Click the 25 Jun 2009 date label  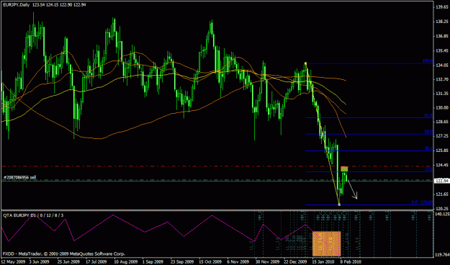coord(68,262)
